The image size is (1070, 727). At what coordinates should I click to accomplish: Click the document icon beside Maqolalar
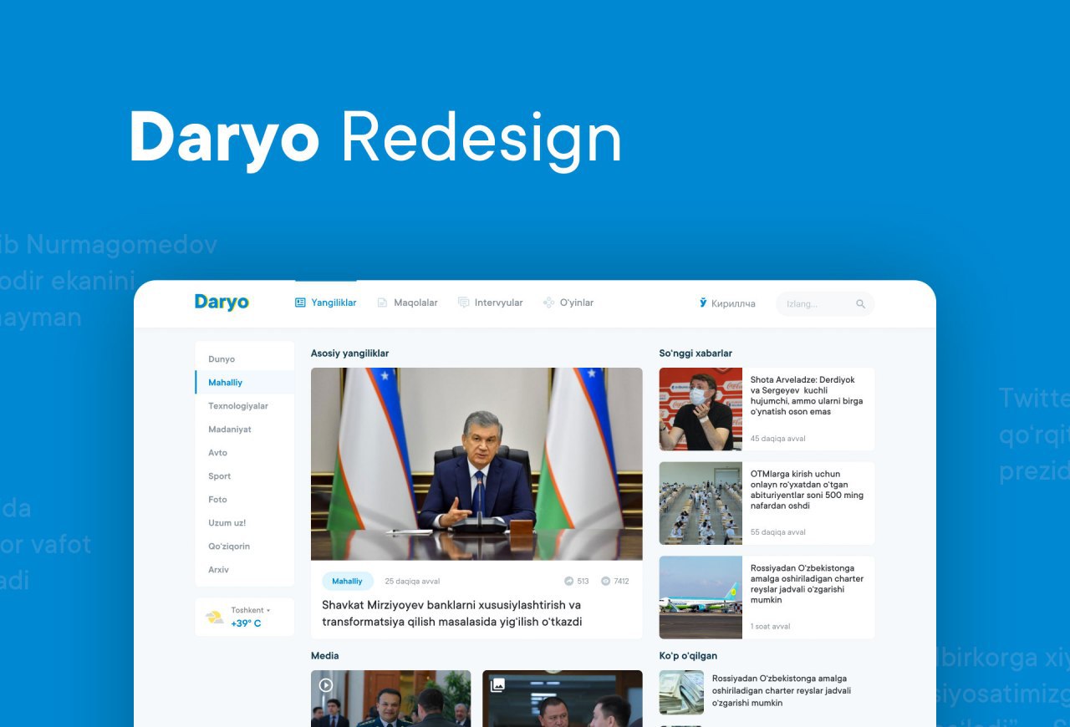(x=382, y=302)
